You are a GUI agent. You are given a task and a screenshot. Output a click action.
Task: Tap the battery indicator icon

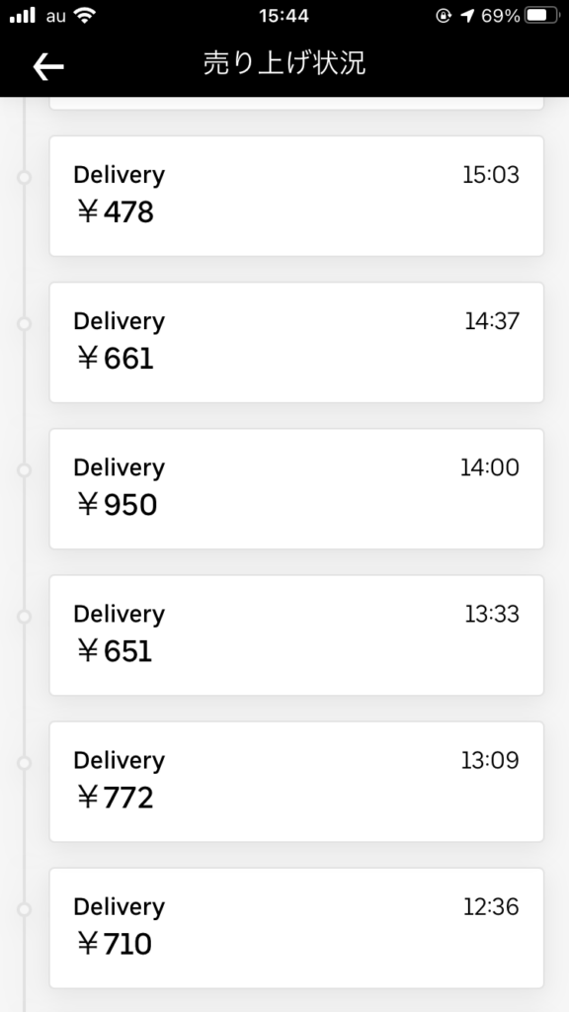coord(542,16)
